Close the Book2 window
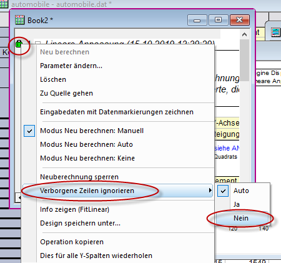281x263 pixels. pyautogui.click(x=240, y=20)
